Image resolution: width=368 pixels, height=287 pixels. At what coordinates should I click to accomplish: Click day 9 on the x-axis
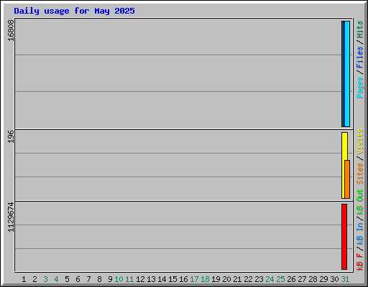click(110, 279)
